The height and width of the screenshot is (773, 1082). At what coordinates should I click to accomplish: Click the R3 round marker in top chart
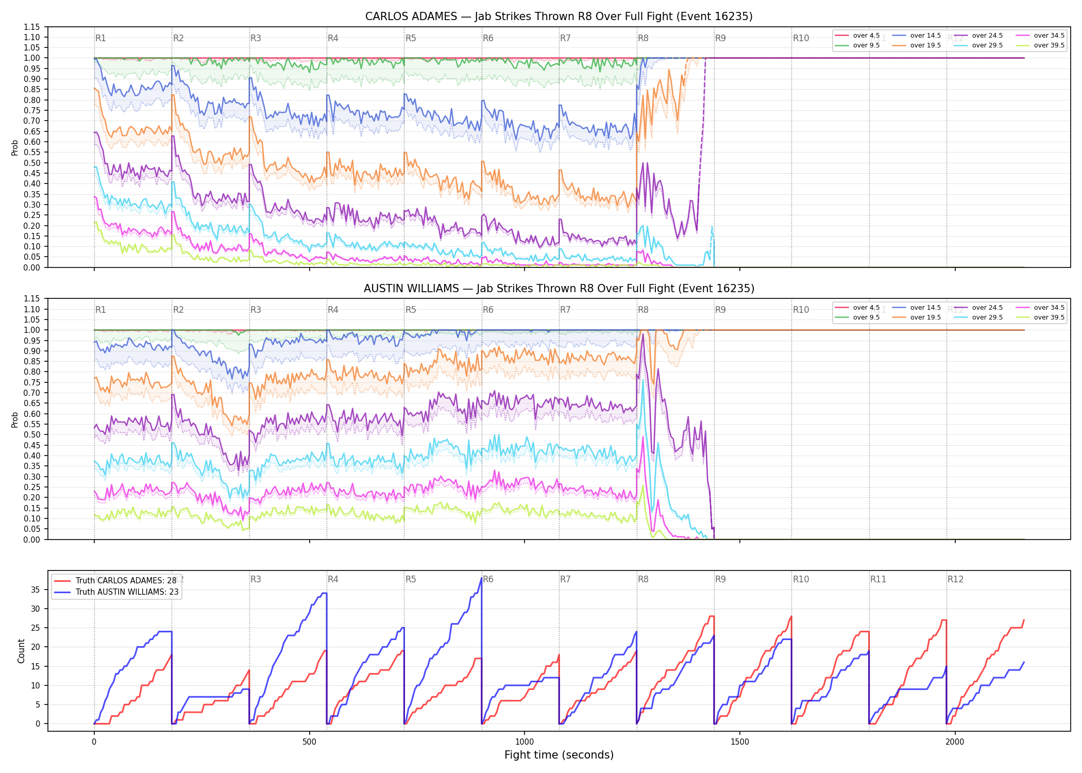(x=256, y=38)
